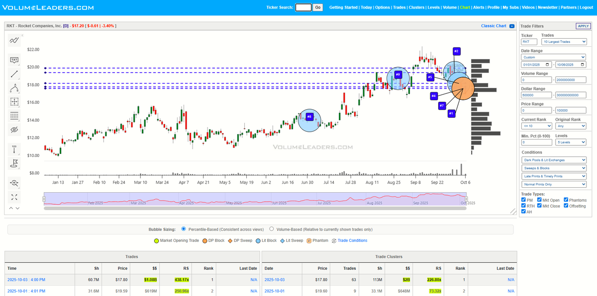This screenshot has height=296, width=597.
Task: Open the Sweeps & Blocks dropdown
Action: pyautogui.click(x=554, y=168)
